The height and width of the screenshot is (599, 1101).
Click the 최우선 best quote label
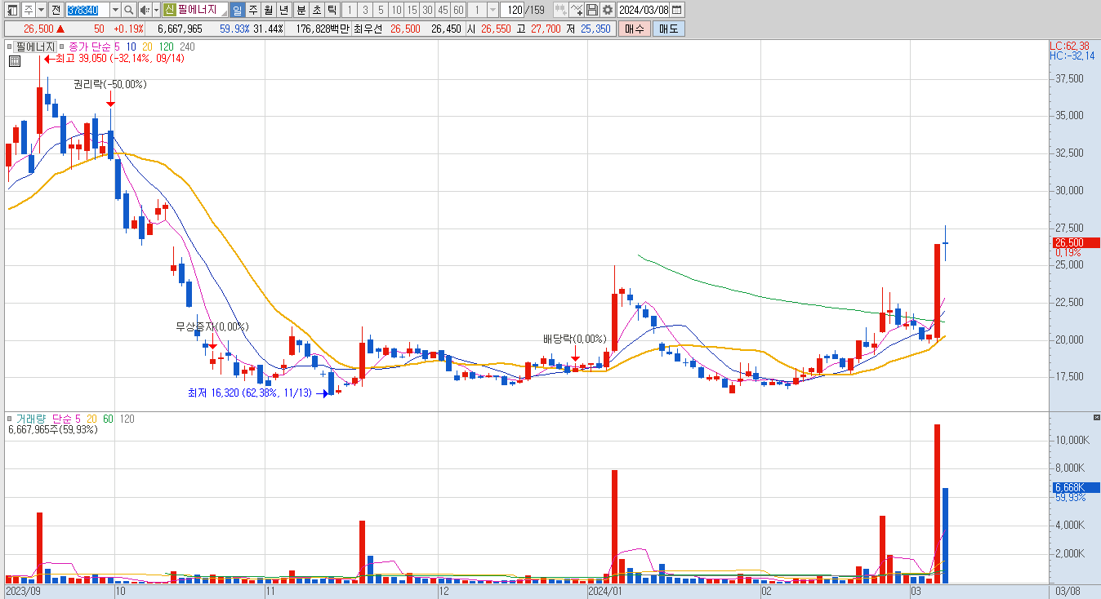click(x=368, y=29)
